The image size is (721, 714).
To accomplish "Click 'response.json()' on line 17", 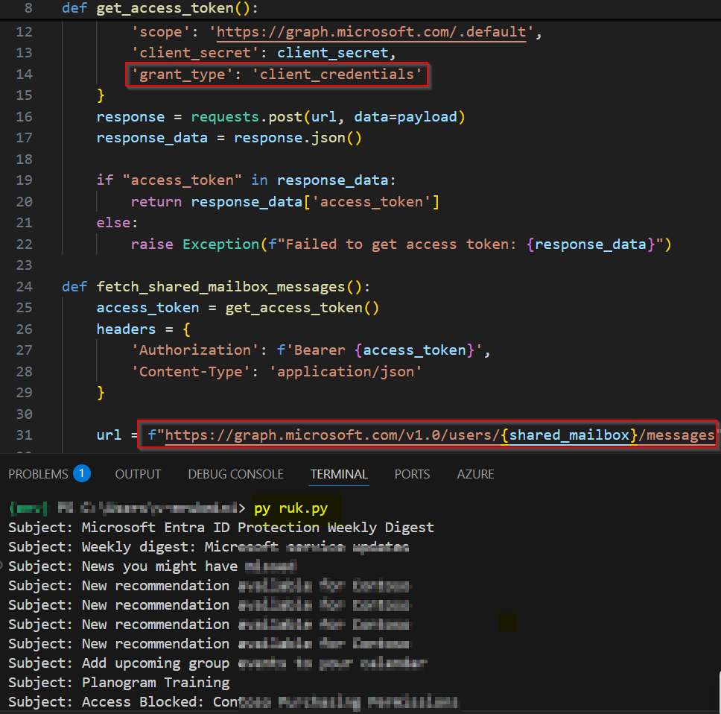I will tap(298, 138).
